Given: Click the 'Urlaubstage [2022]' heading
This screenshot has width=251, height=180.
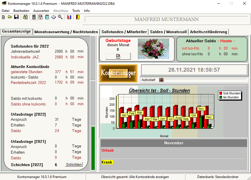Looking at the screenshot, I should tap(28, 114).
